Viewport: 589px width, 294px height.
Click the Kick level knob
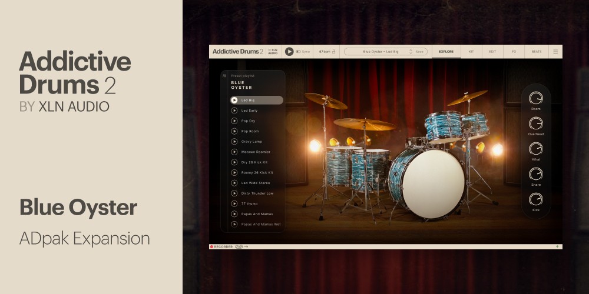coord(535,199)
